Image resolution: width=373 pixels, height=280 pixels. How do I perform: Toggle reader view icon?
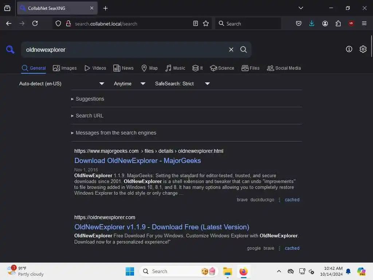pos(195,23)
